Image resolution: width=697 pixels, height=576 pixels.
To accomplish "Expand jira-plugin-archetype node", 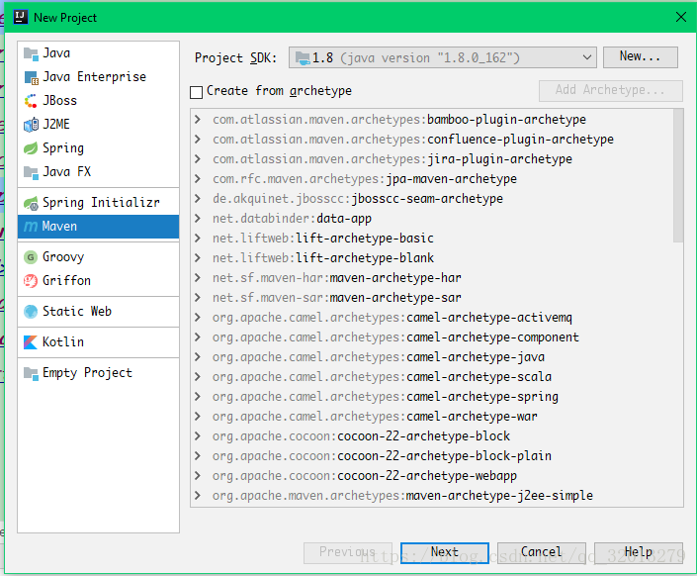I will click(x=198, y=159).
